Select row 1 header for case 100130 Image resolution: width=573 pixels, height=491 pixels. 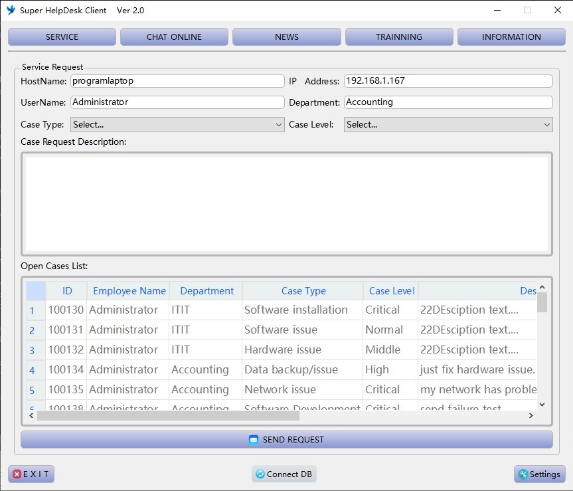(x=32, y=310)
